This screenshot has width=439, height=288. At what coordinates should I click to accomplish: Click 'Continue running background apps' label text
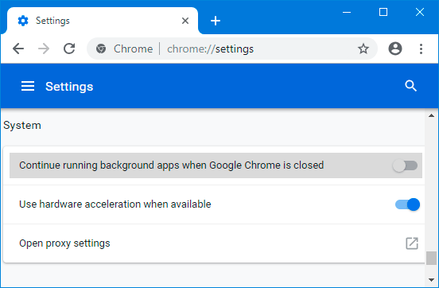(x=171, y=165)
